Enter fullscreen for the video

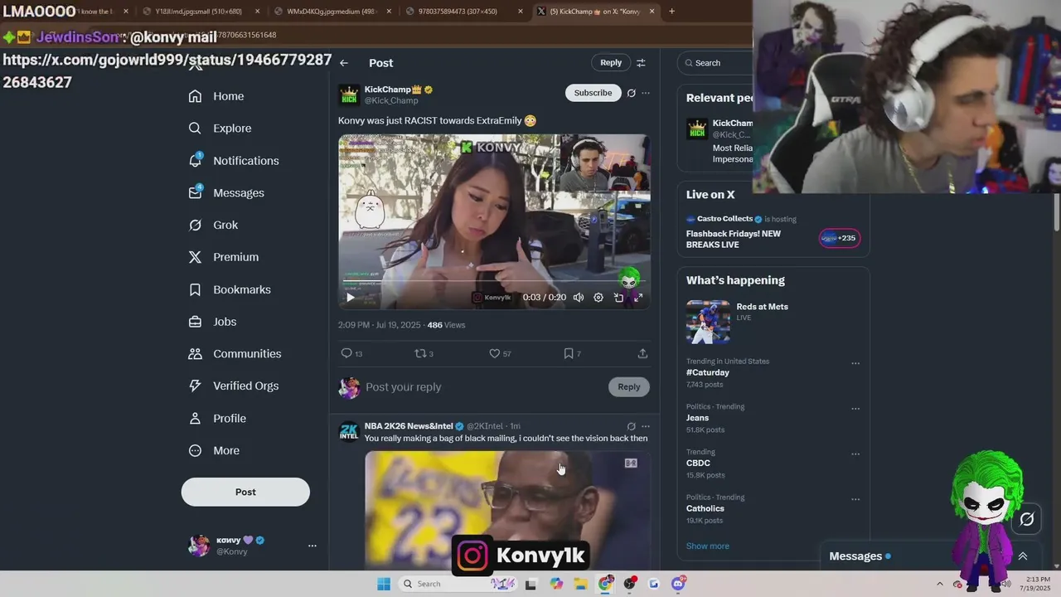click(x=638, y=298)
